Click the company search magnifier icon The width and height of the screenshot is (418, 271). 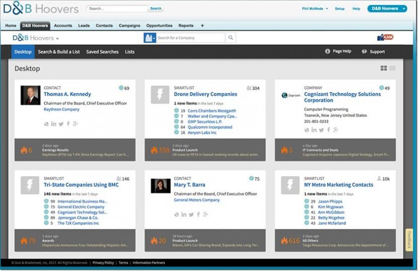tap(230, 38)
